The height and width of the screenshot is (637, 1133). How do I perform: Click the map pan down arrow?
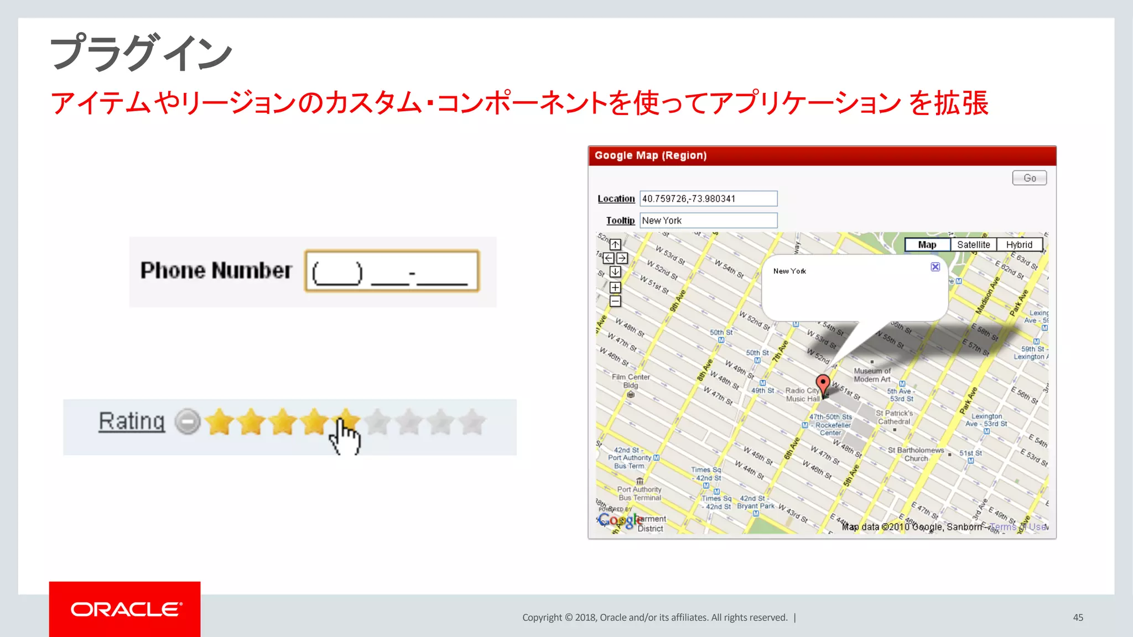(x=615, y=271)
